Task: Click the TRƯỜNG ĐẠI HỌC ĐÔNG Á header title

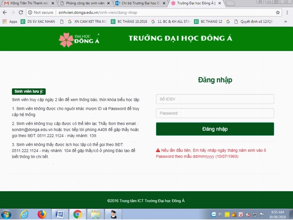Action: (x=180, y=38)
